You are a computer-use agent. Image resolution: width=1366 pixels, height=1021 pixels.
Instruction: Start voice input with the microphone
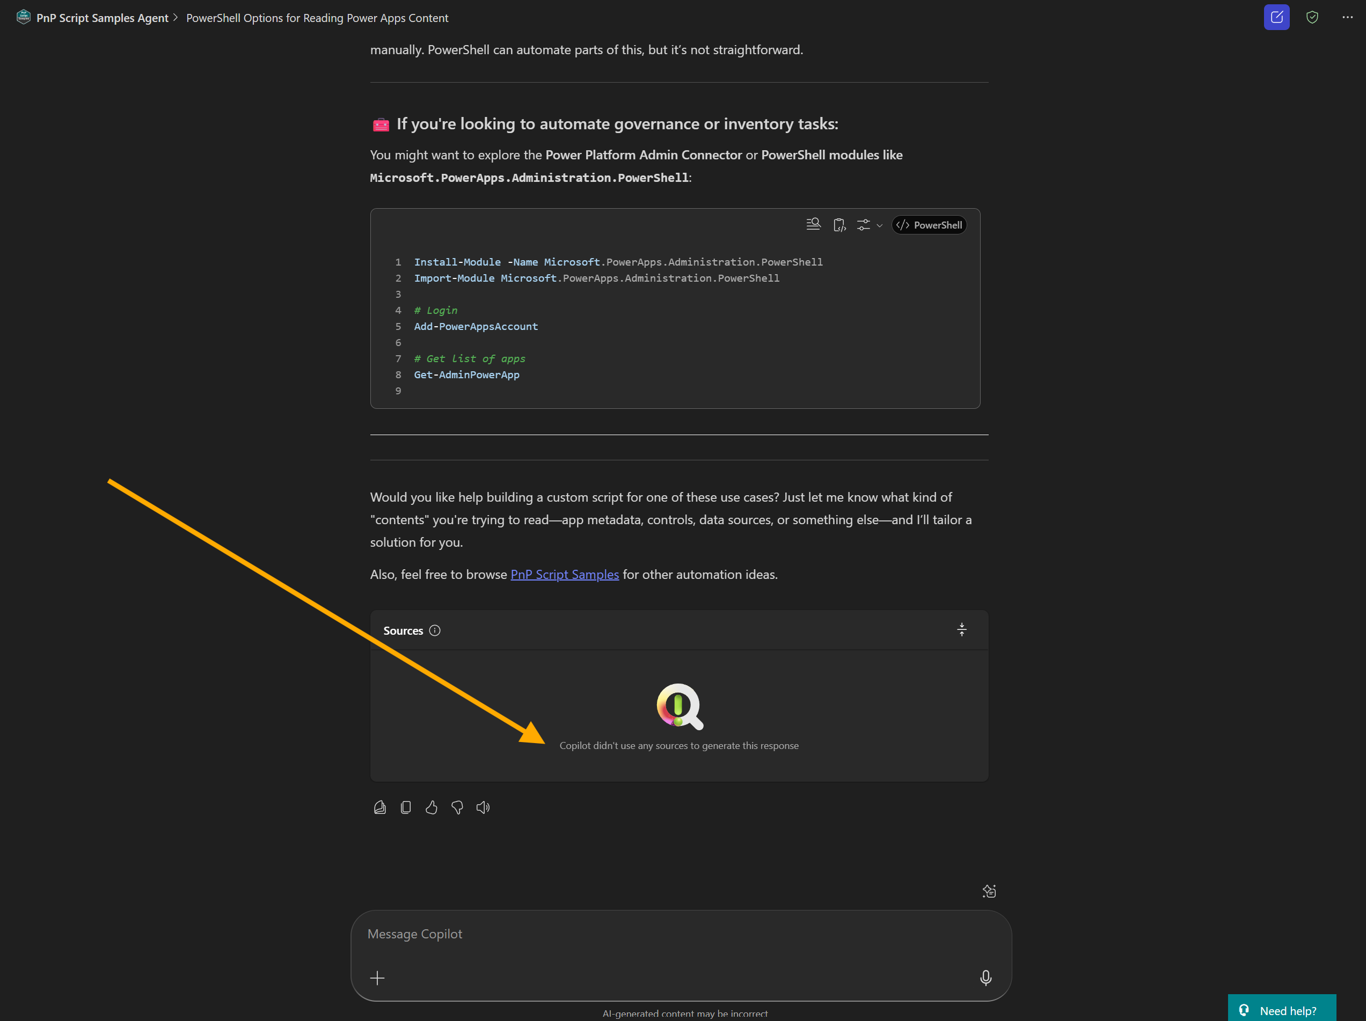coord(985,978)
